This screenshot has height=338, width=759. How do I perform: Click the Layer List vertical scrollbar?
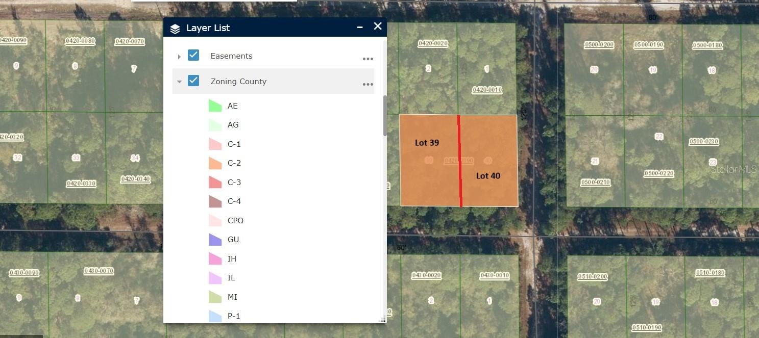(x=385, y=116)
